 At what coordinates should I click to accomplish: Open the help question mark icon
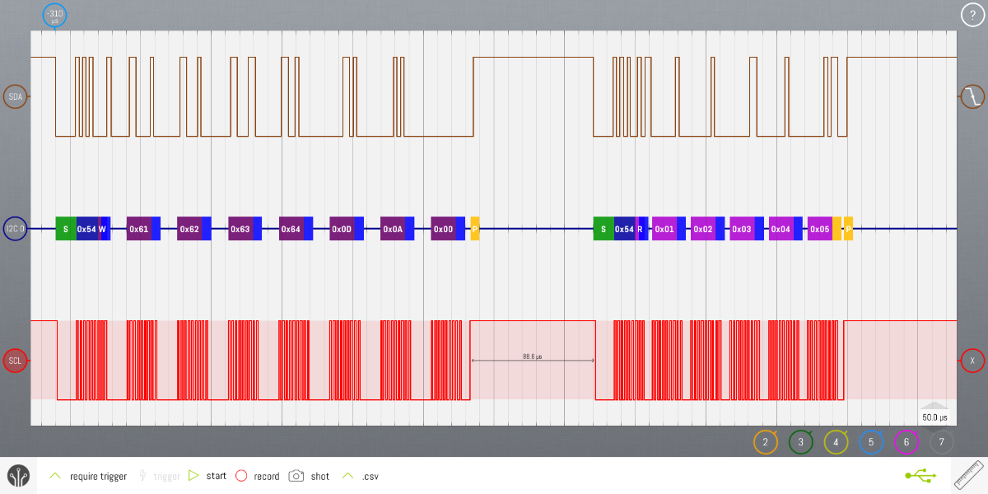point(972,15)
